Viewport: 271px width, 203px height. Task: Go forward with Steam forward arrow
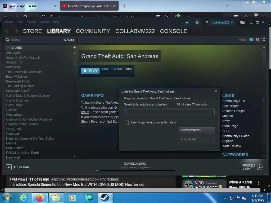[x=16, y=31]
